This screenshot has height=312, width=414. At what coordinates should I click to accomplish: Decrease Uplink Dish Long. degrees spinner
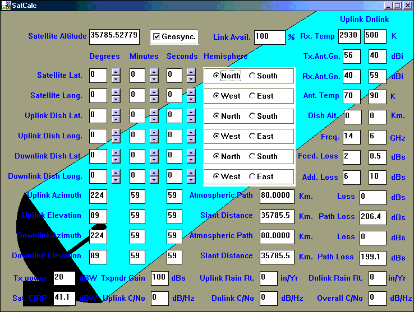[116, 139]
